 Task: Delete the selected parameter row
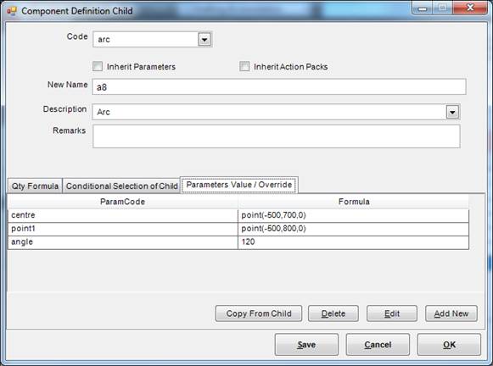333,313
